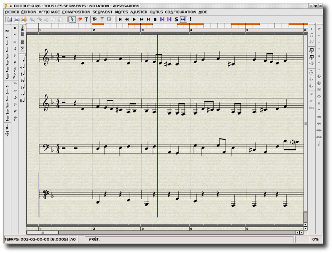
Task: Click the panic (!) button
Action: (x=191, y=19)
